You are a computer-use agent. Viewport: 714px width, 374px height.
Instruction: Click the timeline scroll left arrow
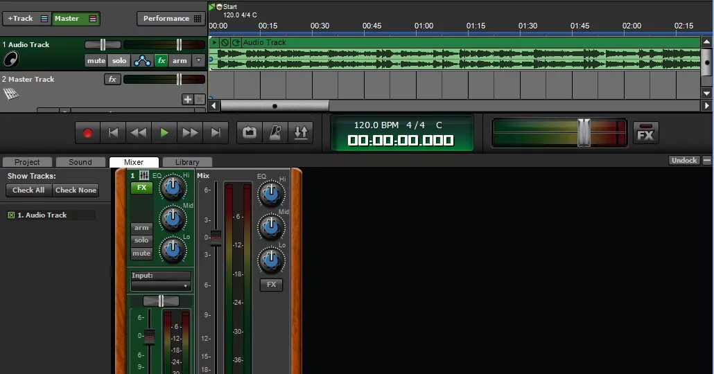click(x=214, y=106)
